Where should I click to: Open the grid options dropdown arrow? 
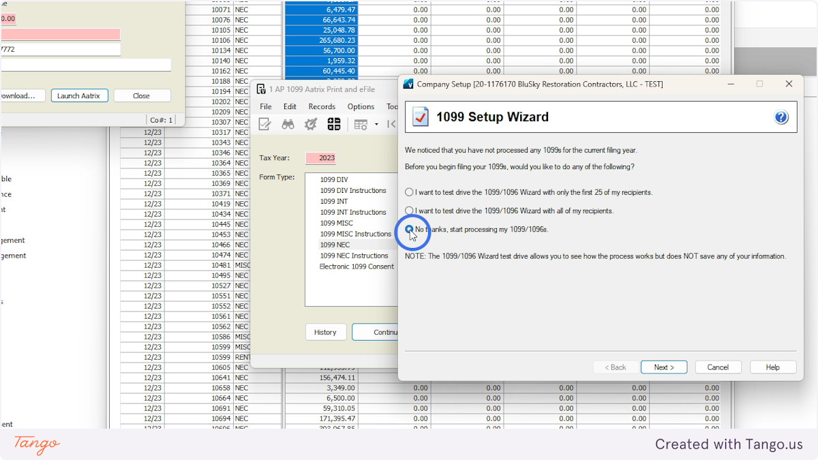point(376,125)
